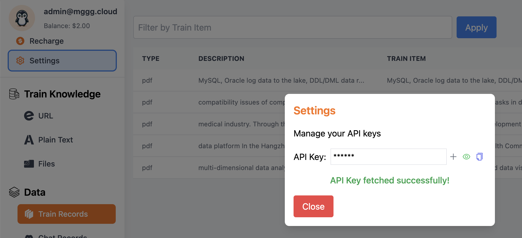522x238 pixels.
Task: Open the Chat Records section
Action: pos(62,236)
